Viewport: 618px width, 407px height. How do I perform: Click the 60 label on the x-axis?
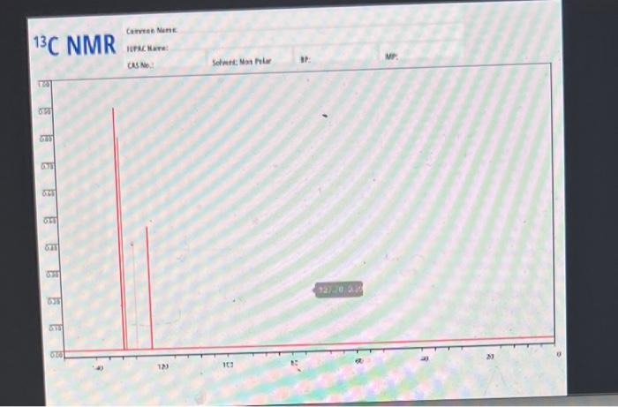coord(358,361)
